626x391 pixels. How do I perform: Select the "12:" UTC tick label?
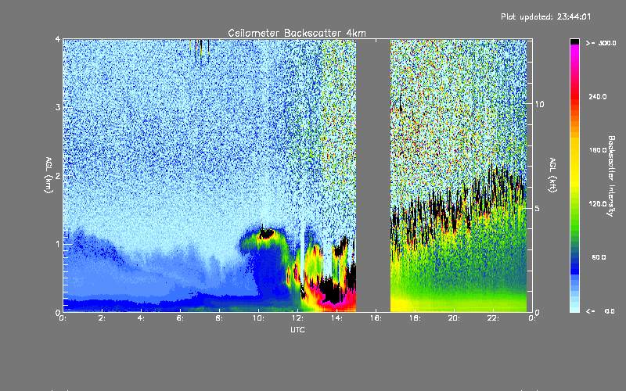point(297,318)
